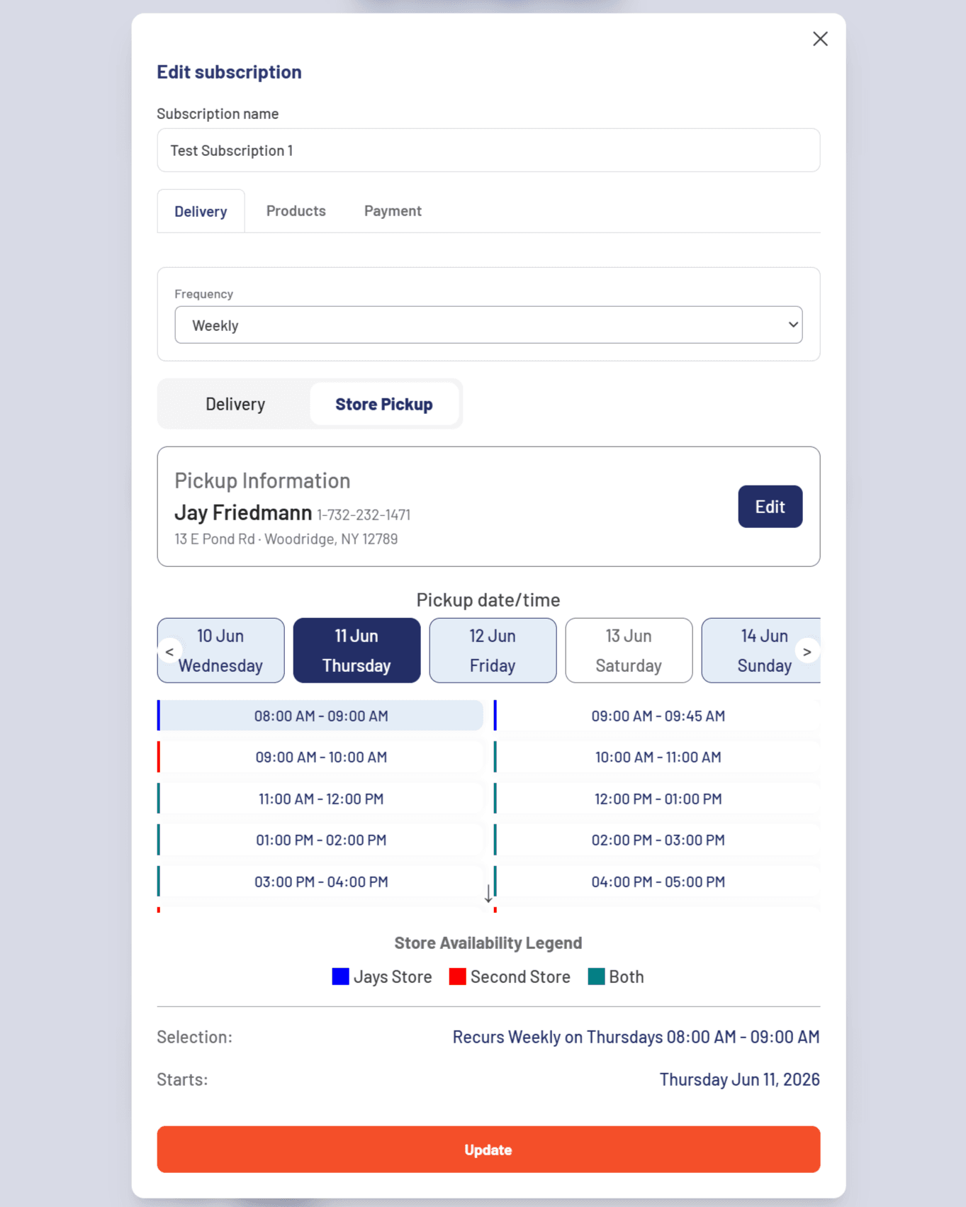Viewport: 966px width, 1207px height.
Task: Go to previous dates with left arrow
Action: click(169, 651)
